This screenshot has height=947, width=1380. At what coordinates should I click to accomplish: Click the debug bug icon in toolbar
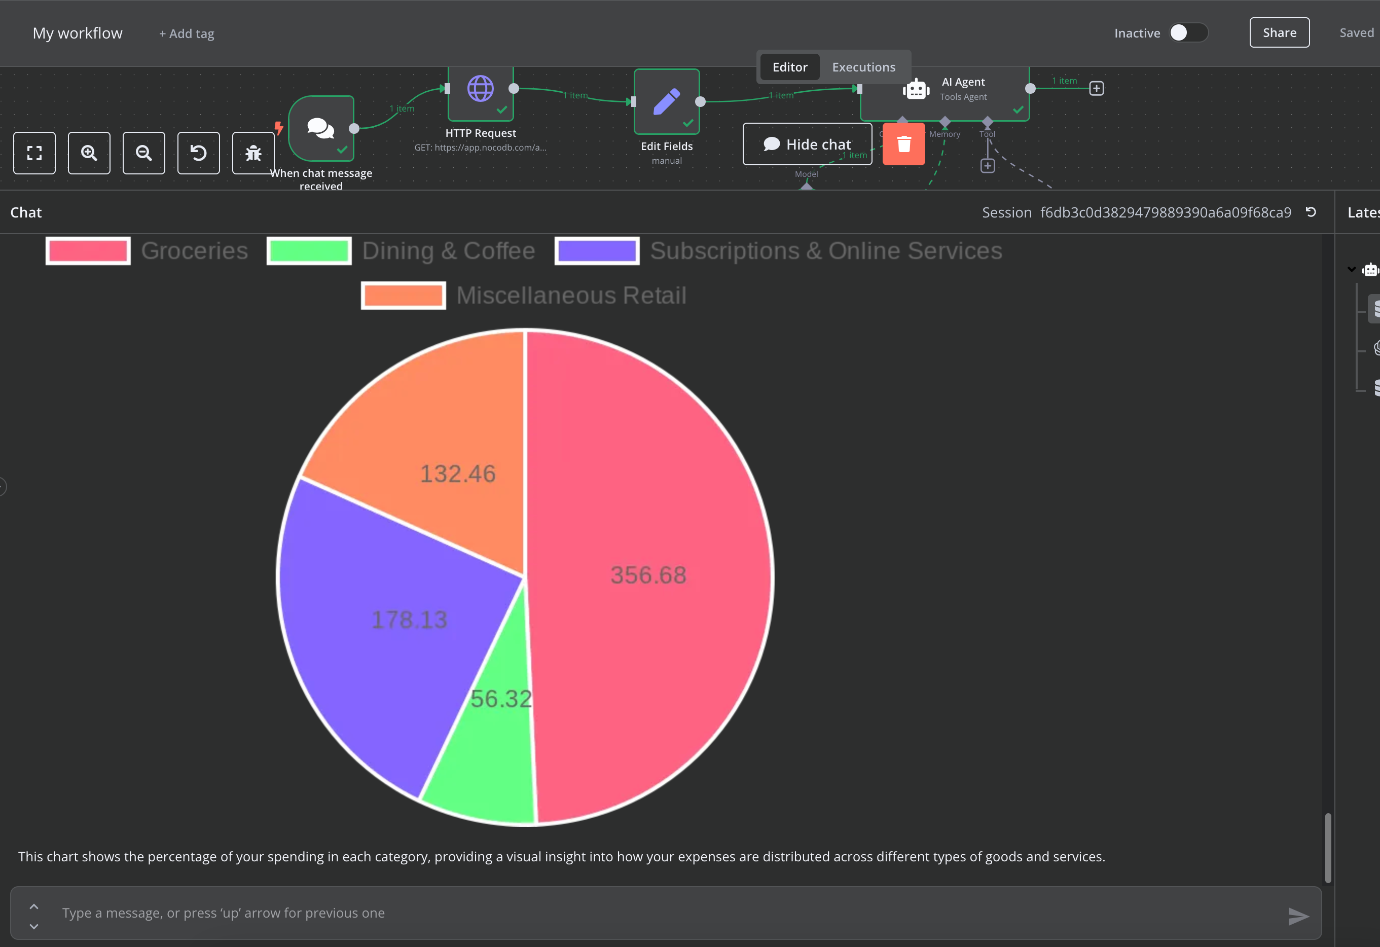(x=251, y=152)
